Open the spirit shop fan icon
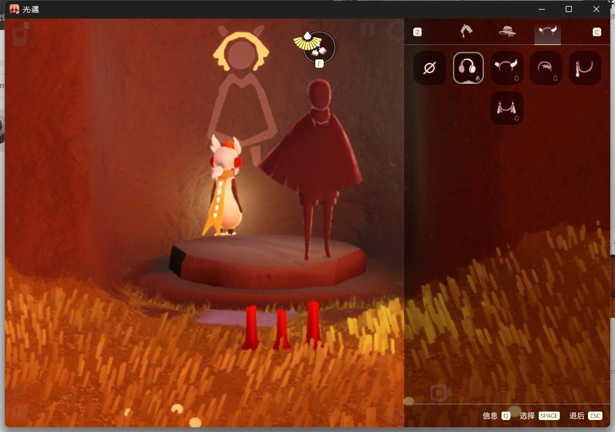The image size is (615, 432). 316,47
